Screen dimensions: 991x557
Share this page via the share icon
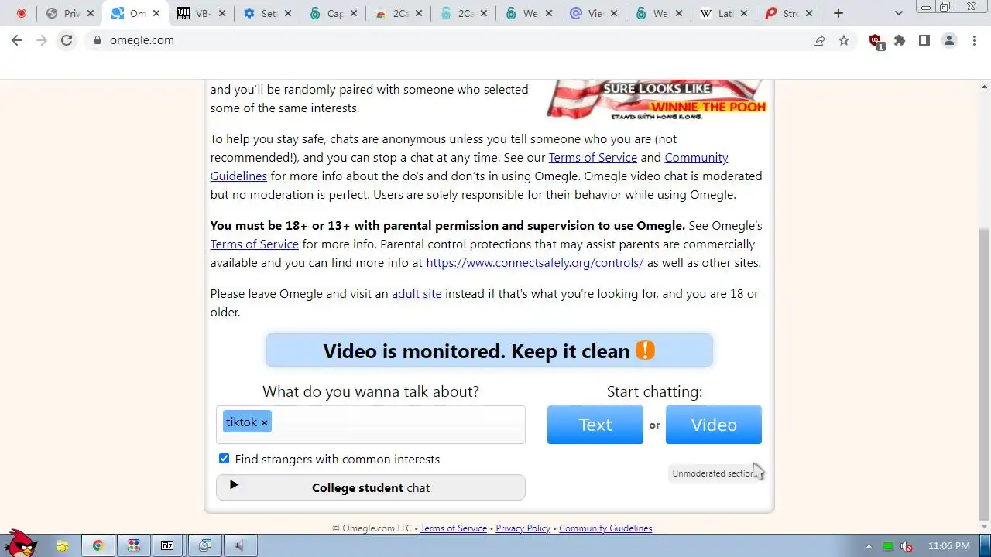click(x=819, y=40)
